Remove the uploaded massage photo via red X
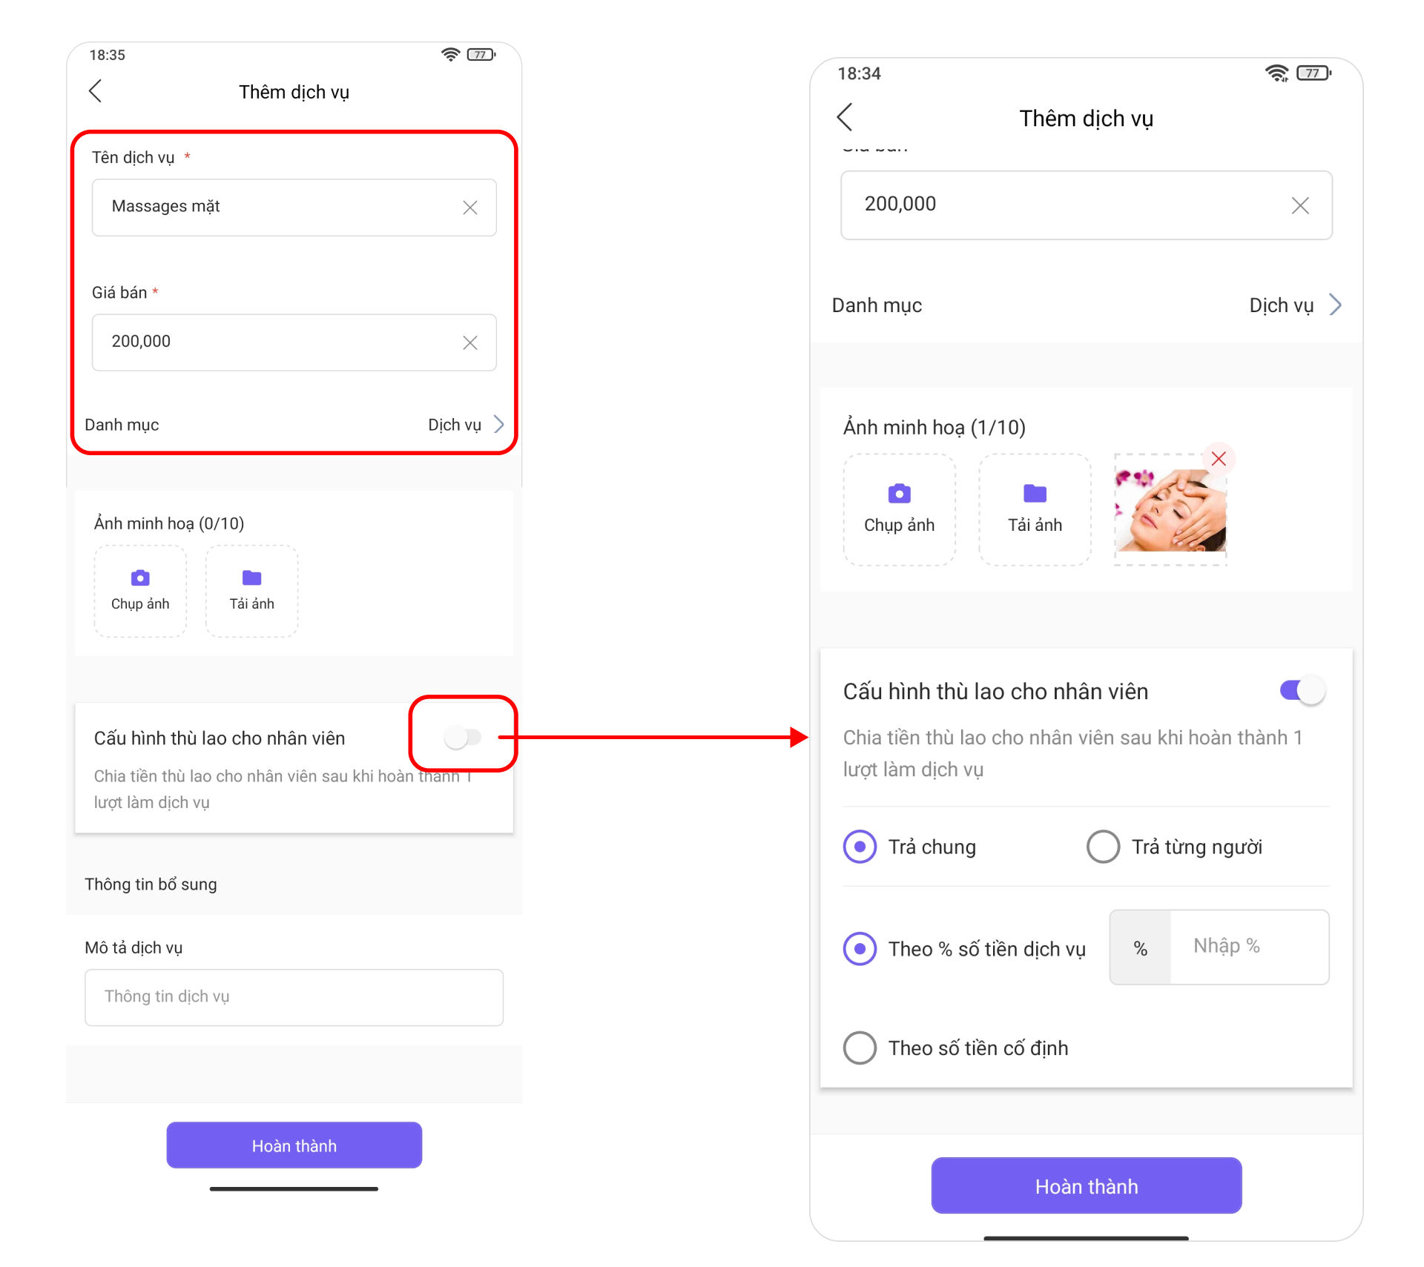The height and width of the screenshot is (1267, 1424). tap(1218, 459)
